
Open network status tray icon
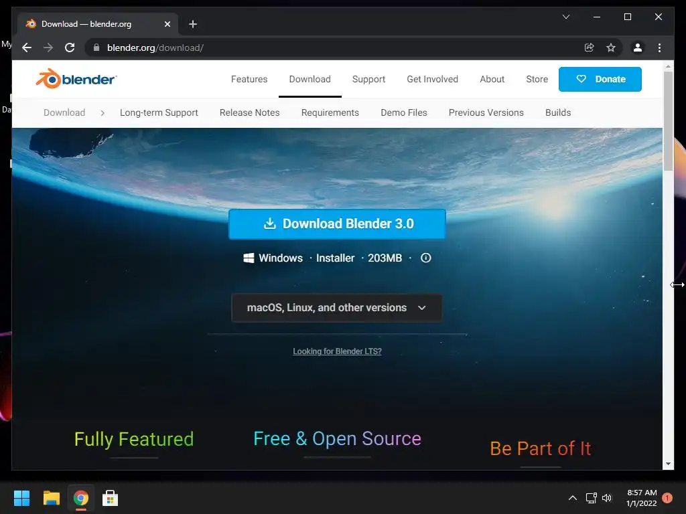pyautogui.click(x=591, y=498)
